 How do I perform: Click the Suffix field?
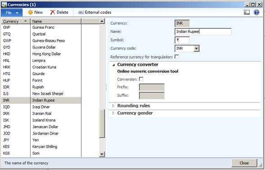click(152, 95)
